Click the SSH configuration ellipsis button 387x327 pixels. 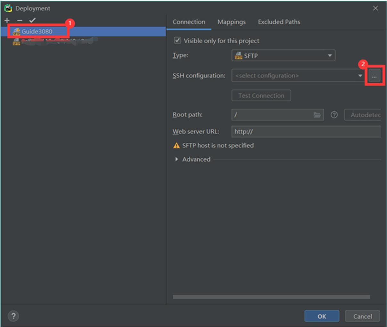pyautogui.click(x=374, y=76)
